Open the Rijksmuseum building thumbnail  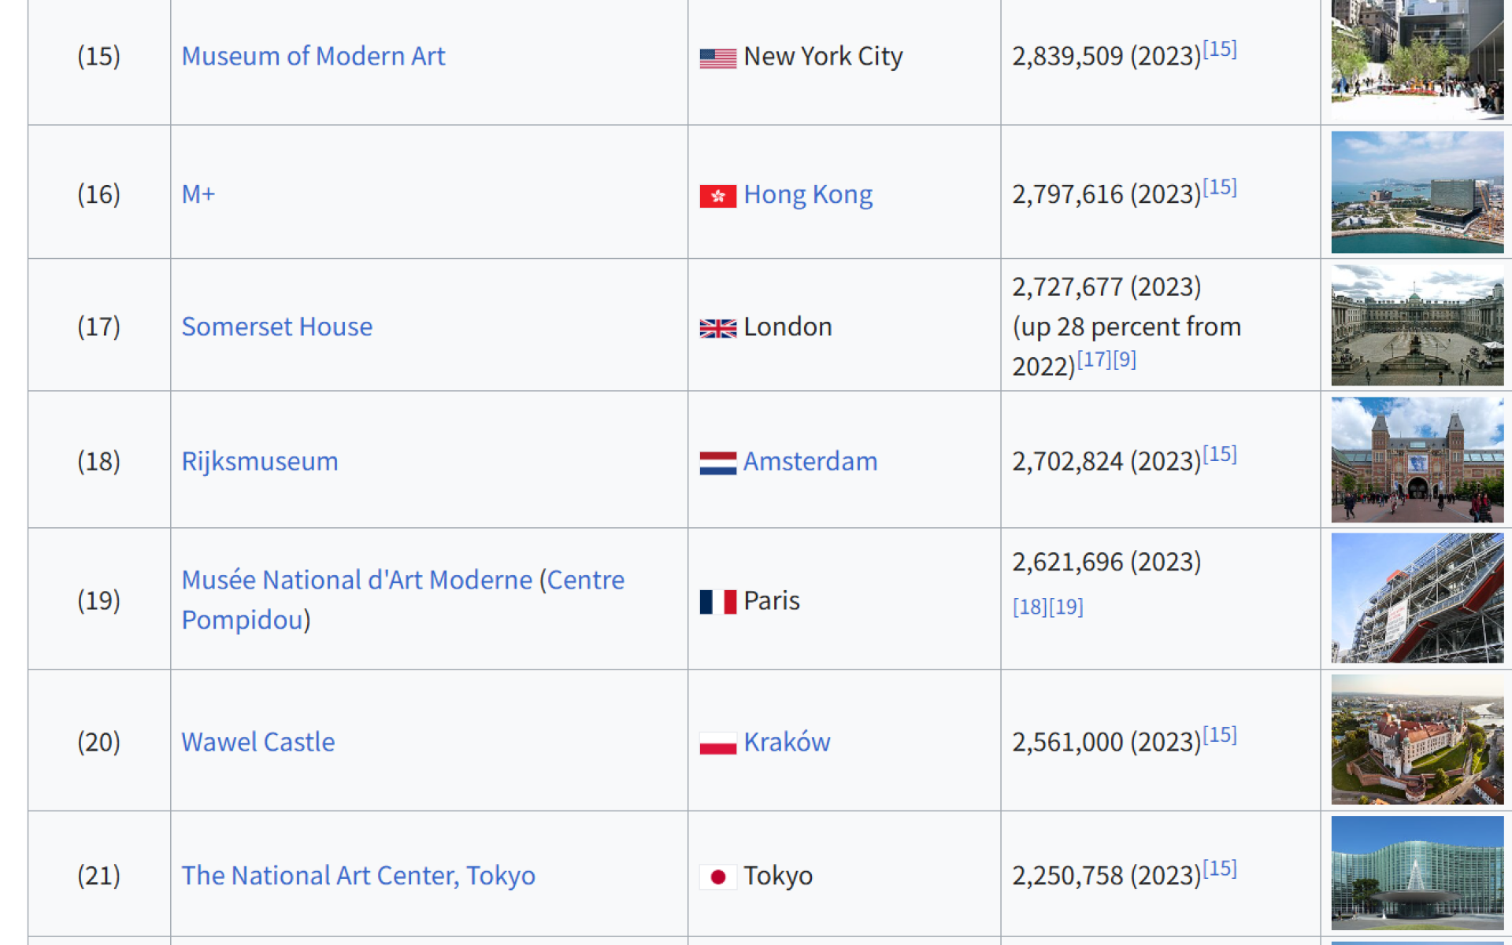[1416, 460]
